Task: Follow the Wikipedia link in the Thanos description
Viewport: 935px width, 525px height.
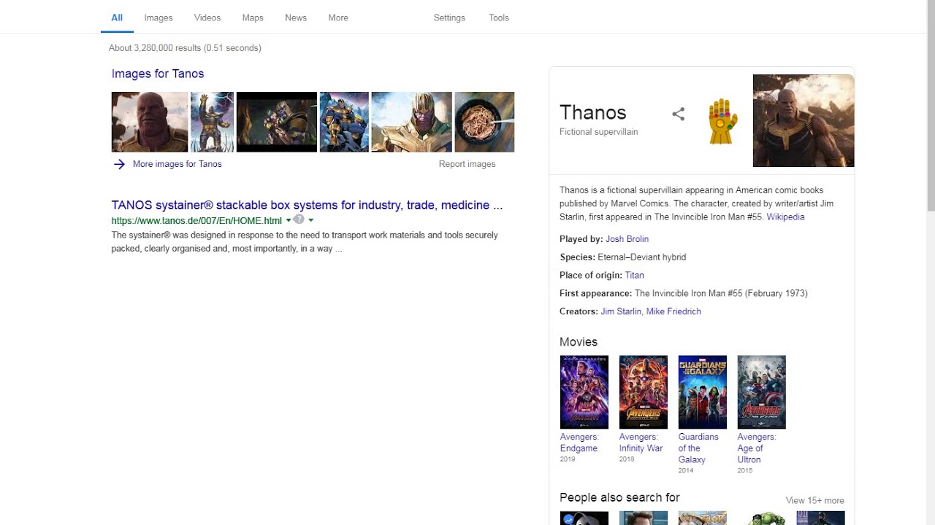Action: click(x=785, y=217)
